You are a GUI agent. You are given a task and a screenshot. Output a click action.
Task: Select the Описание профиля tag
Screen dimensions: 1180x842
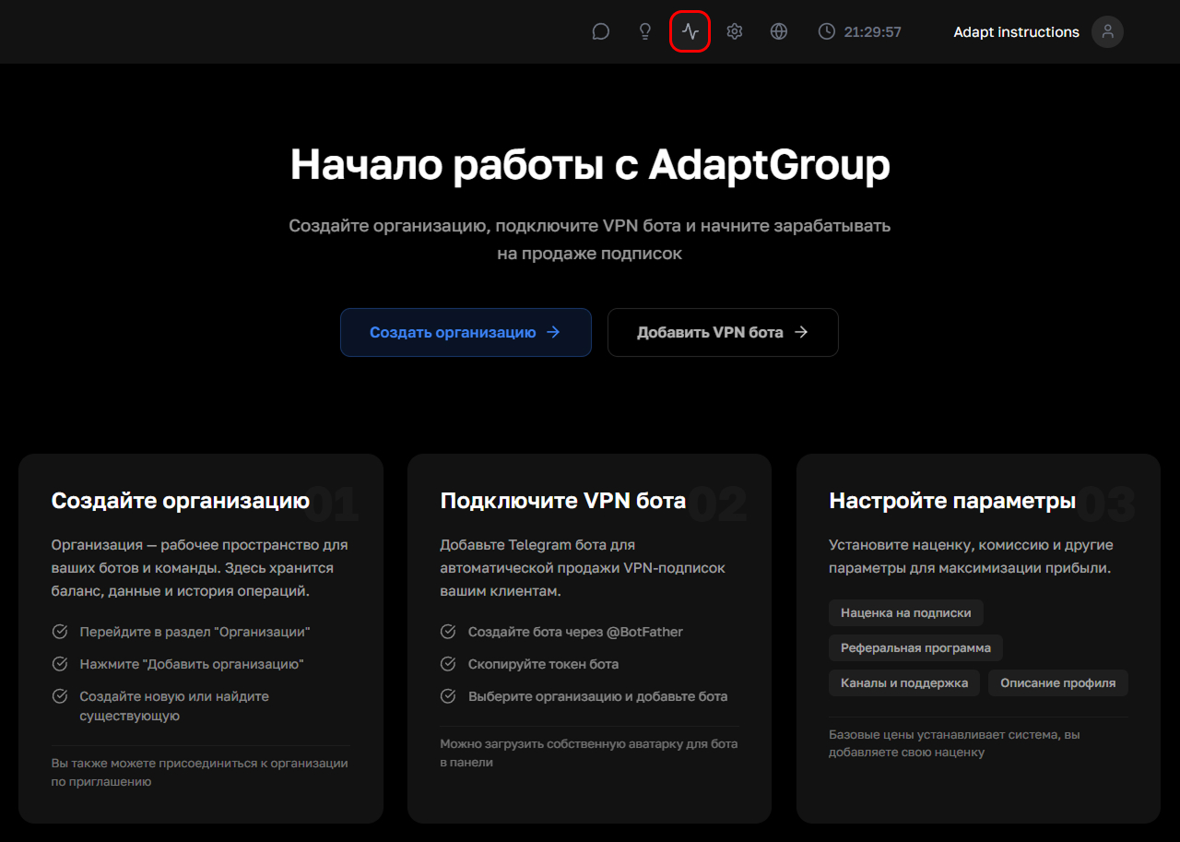(x=1058, y=683)
